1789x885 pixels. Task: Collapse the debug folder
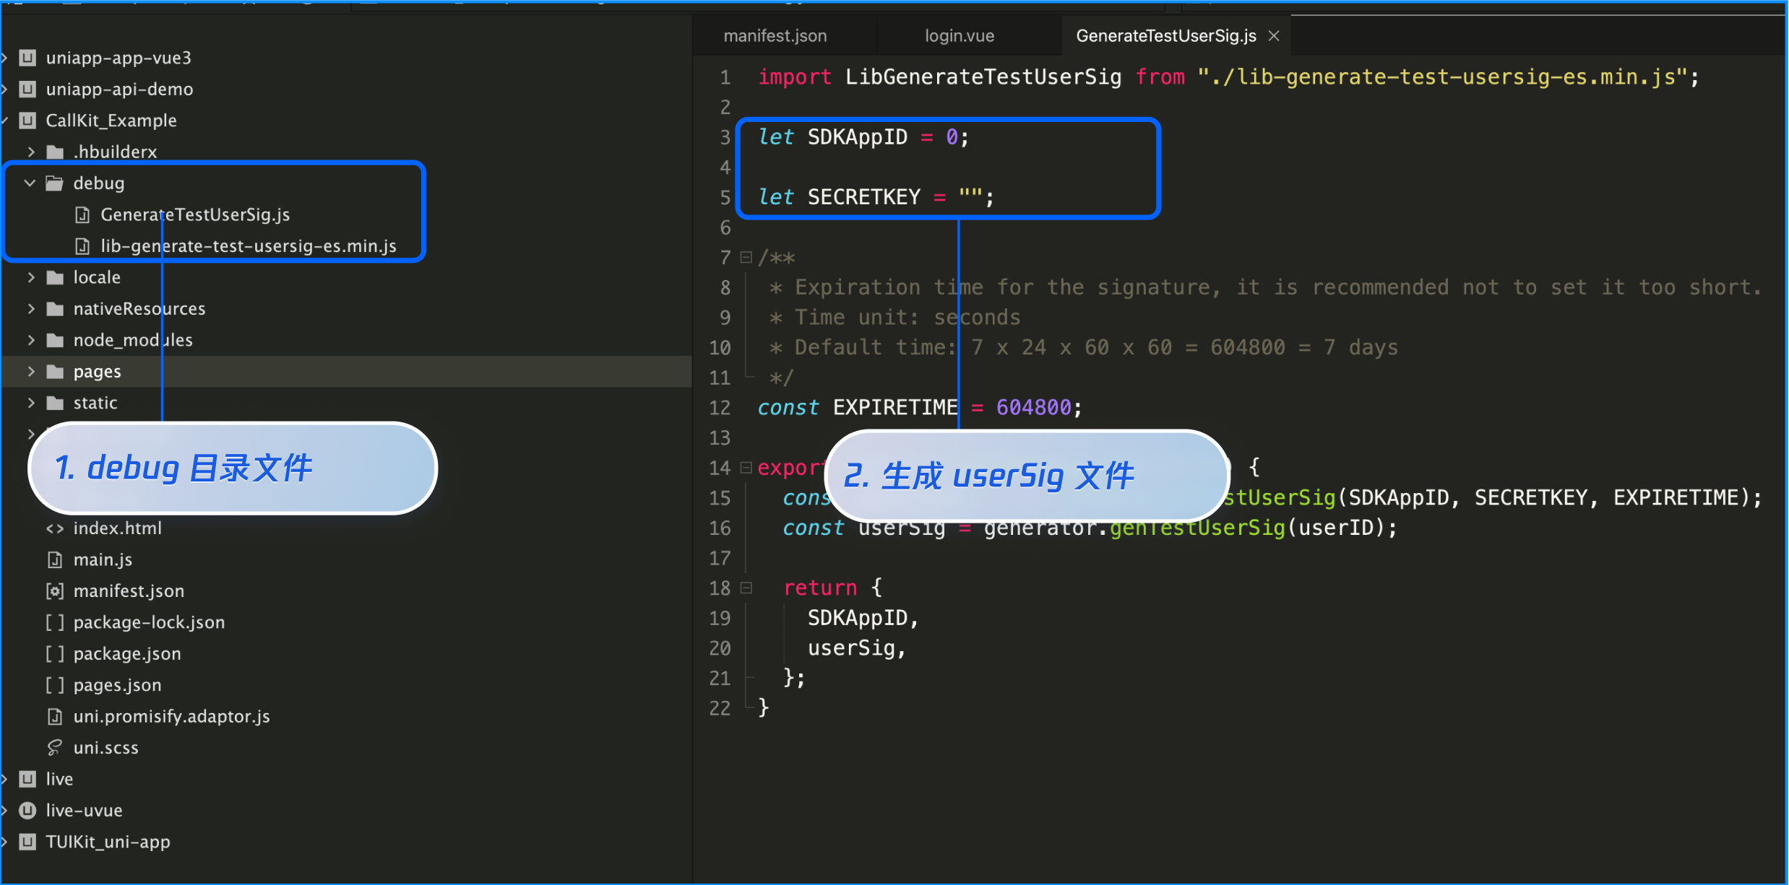coord(30,183)
